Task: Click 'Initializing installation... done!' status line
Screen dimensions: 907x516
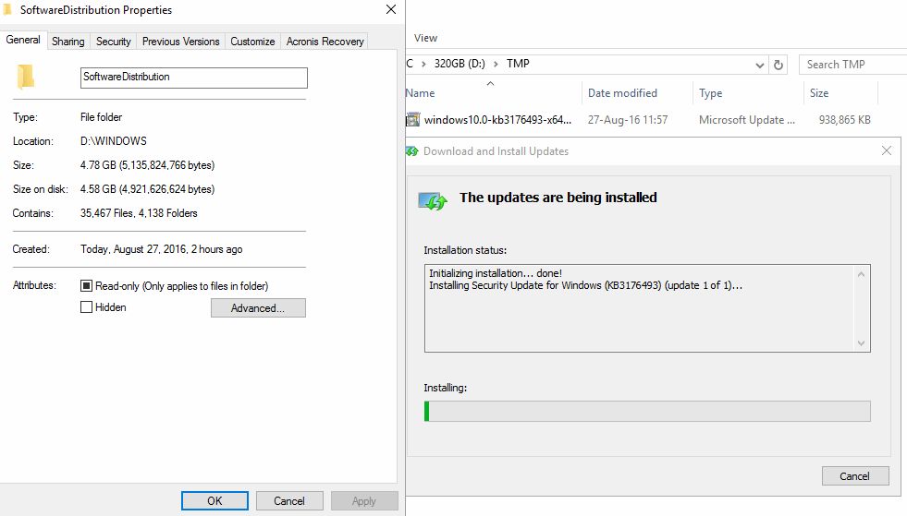Action: (496, 273)
